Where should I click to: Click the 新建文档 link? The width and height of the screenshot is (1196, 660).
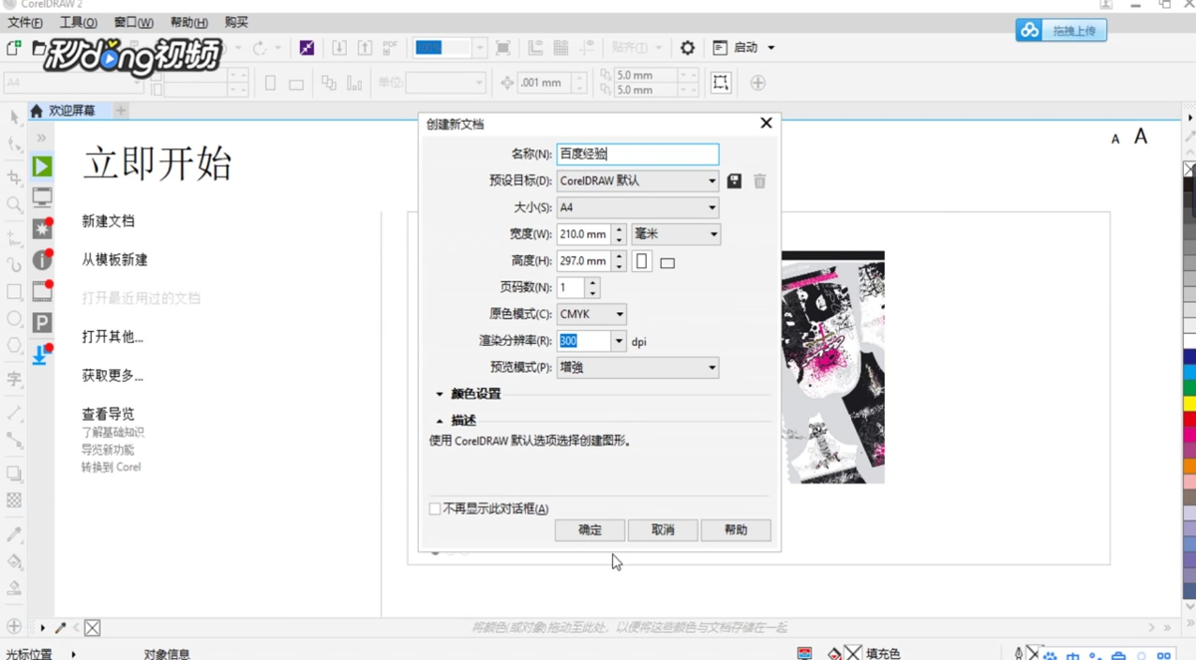tap(108, 221)
